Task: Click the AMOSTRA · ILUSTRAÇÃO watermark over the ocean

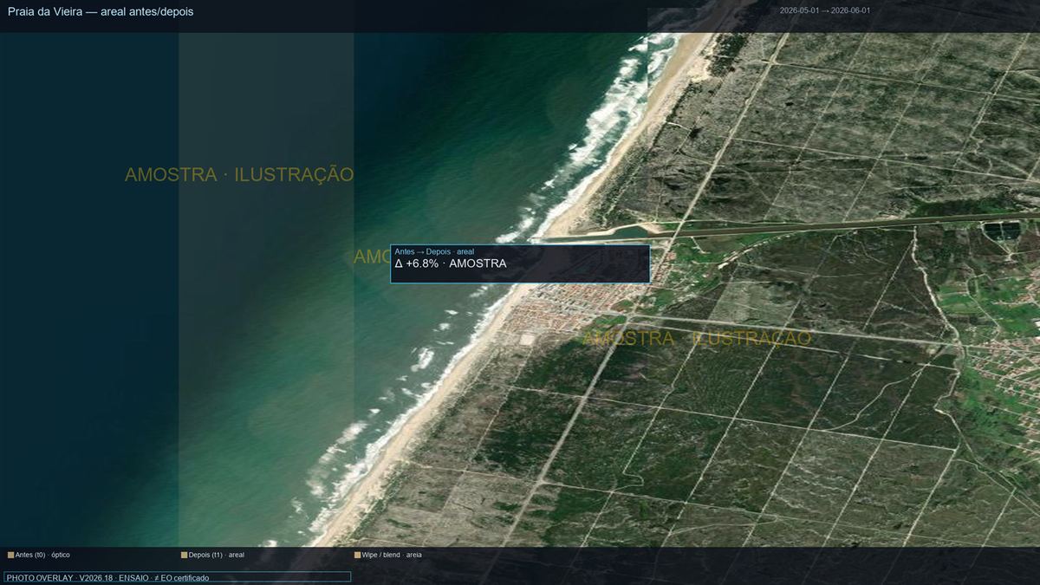Action: click(x=239, y=174)
